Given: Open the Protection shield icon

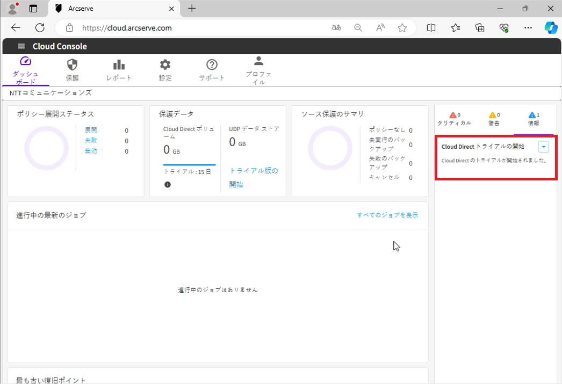Looking at the screenshot, I should 72,65.
